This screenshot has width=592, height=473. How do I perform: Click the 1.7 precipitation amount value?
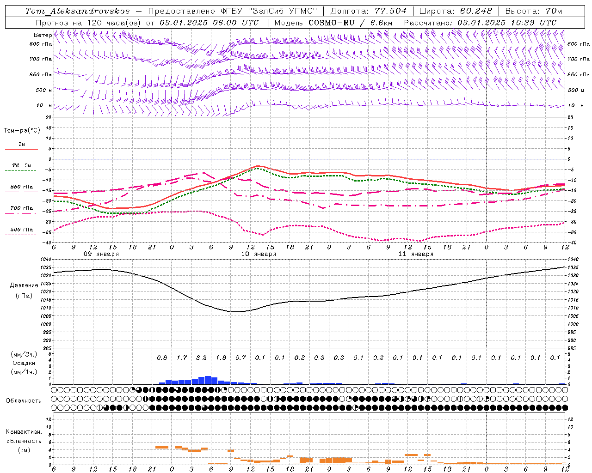[x=182, y=358]
